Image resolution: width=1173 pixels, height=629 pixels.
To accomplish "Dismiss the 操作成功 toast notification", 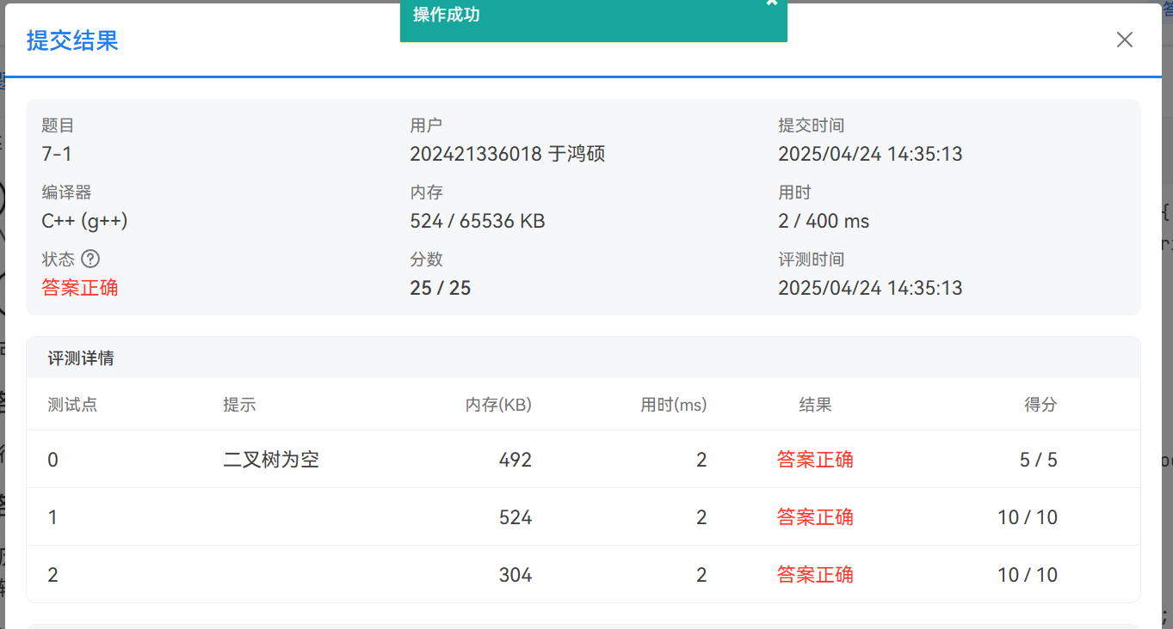I will point(771,3).
